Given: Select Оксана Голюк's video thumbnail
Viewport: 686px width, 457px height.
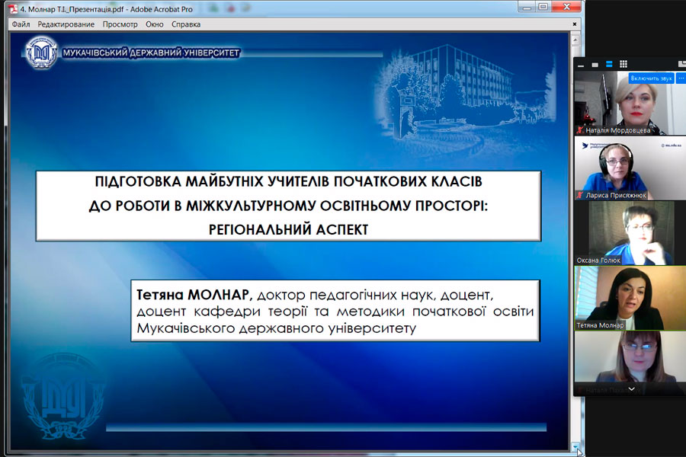Looking at the screenshot, I should [630, 233].
